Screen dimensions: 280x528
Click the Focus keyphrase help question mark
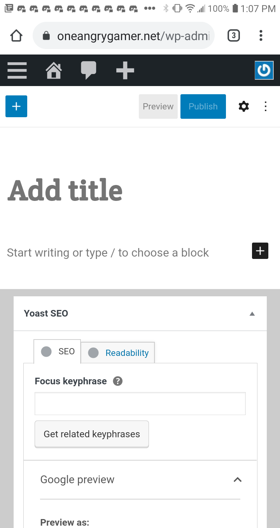click(118, 381)
